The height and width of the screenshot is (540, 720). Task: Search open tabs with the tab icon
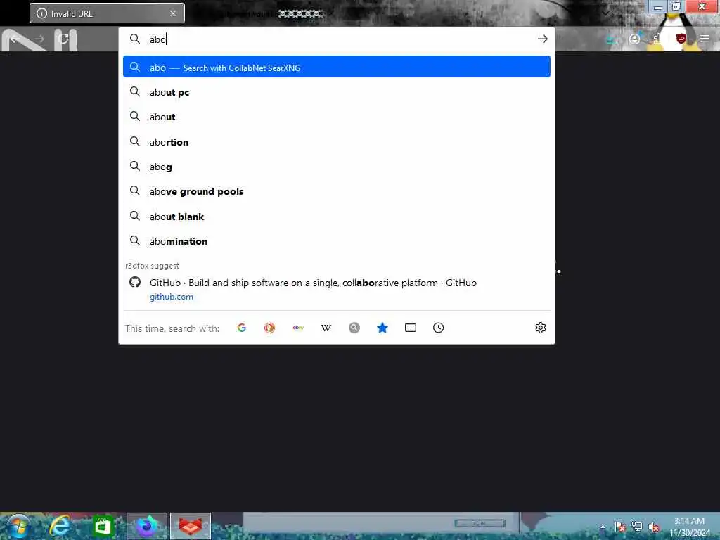[x=411, y=328]
